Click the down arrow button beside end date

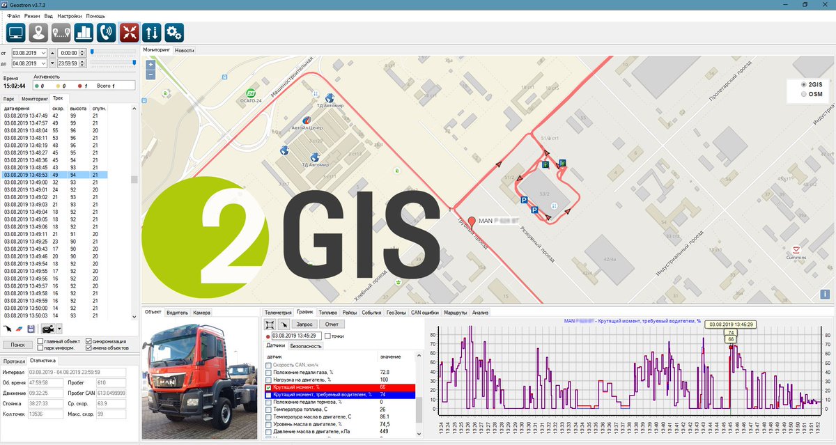tap(52, 63)
